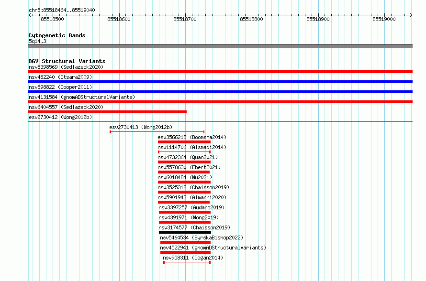
Task: Select the esv2730413 (Wong2012b) label
Action: pos(141,127)
